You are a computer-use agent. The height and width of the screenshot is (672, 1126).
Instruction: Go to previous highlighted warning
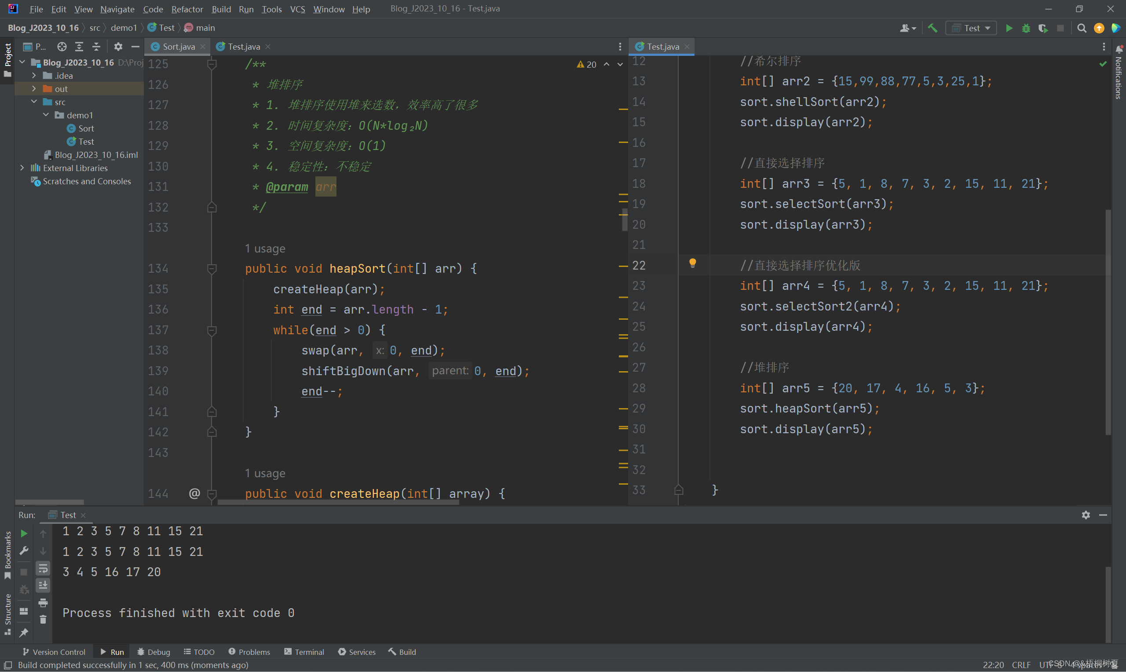coord(606,64)
